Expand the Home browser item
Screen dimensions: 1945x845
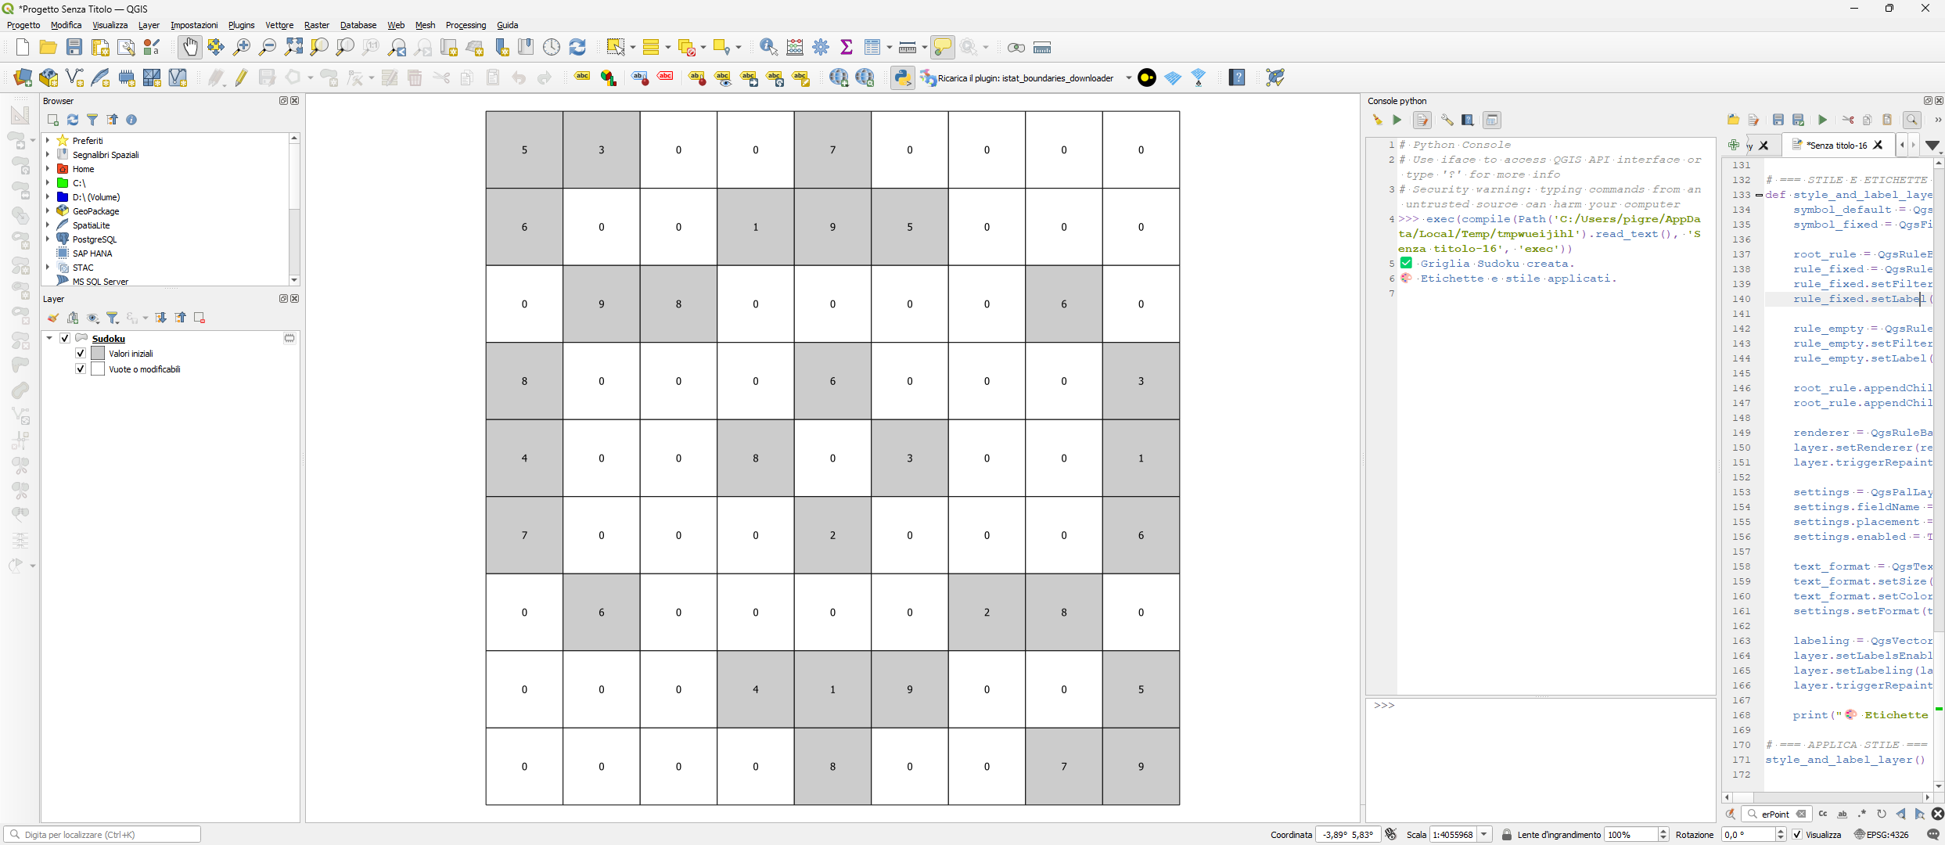48,168
